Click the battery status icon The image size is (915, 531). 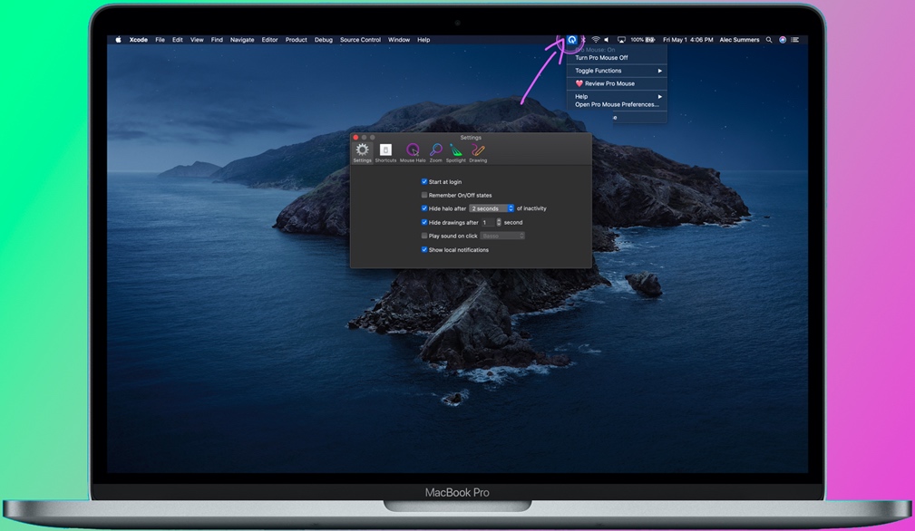click(648, 38)
